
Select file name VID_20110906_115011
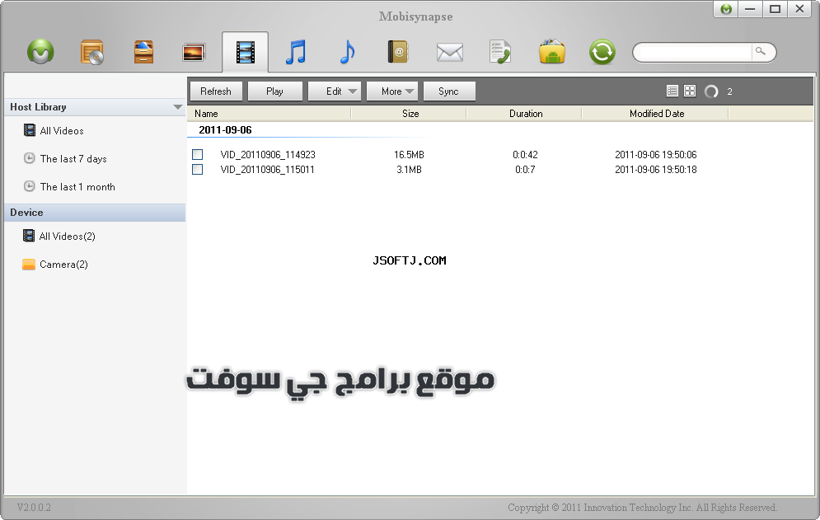point(267,170)
